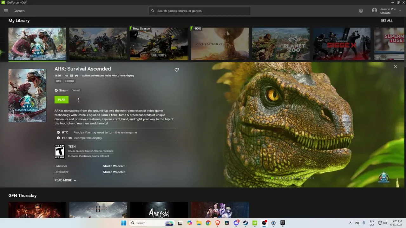406x228 pixels.
Task: Select the Planet Zoo library tile
Action: [281, 44]
